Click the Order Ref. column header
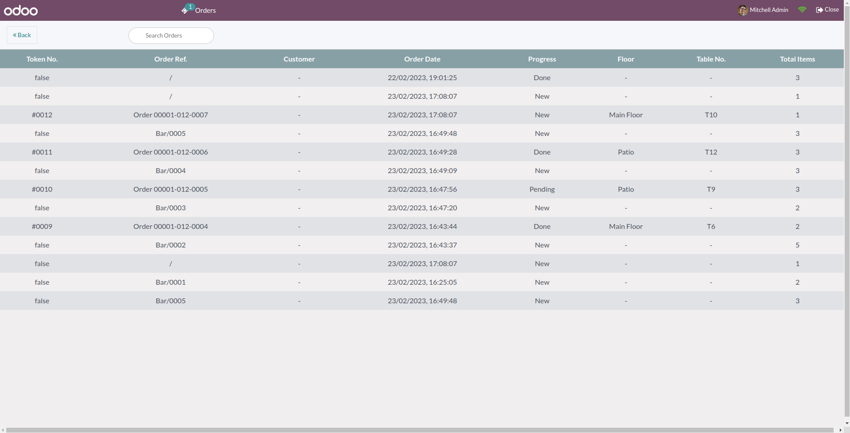850x433 pixels. point(171,59)
